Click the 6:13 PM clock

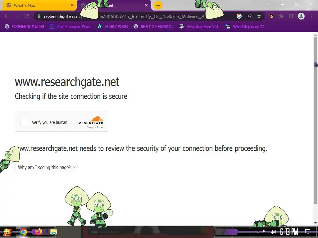pos(289,232)
